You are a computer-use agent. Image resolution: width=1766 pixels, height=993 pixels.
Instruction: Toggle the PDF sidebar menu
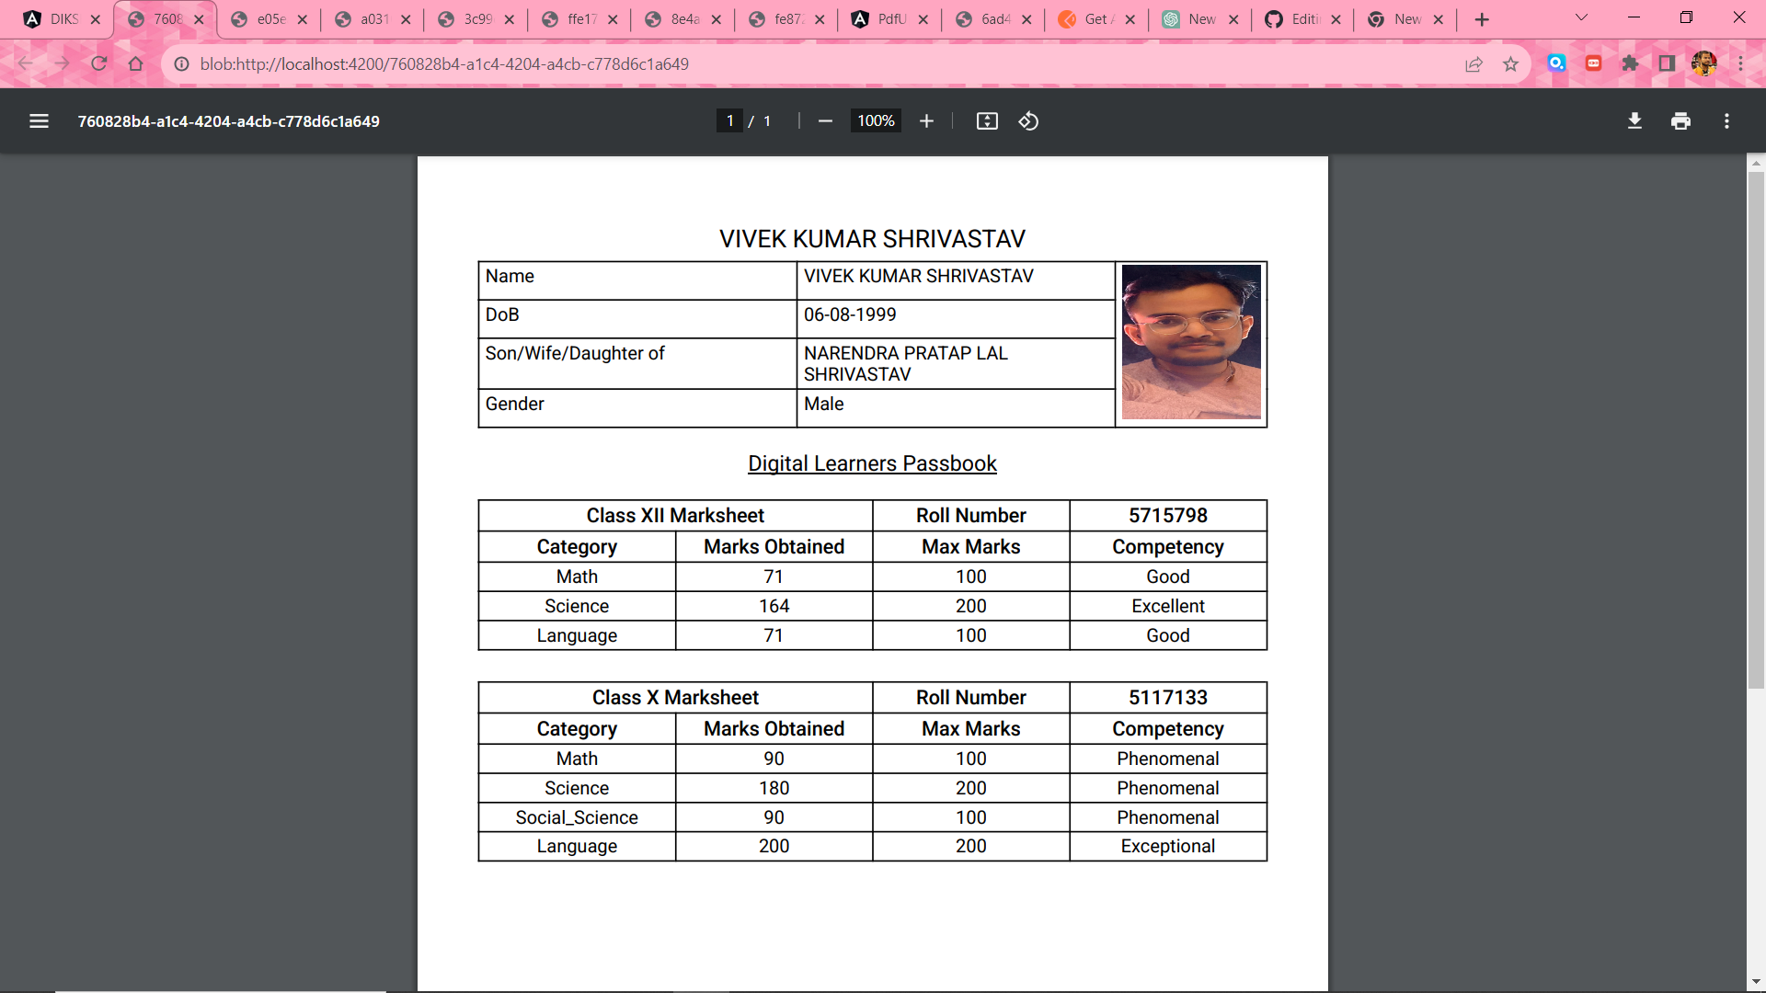(39, 121)
